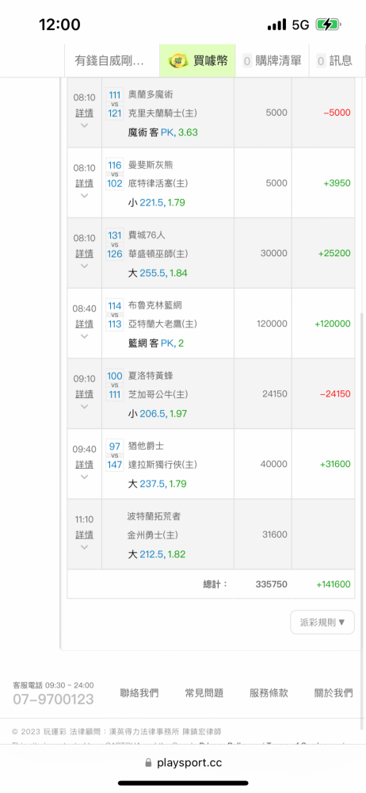Image resolution: width=366 pixels, height=793 pixels.
Task: Tap the battery charging icon in status bar
Action: coord(328,25)
